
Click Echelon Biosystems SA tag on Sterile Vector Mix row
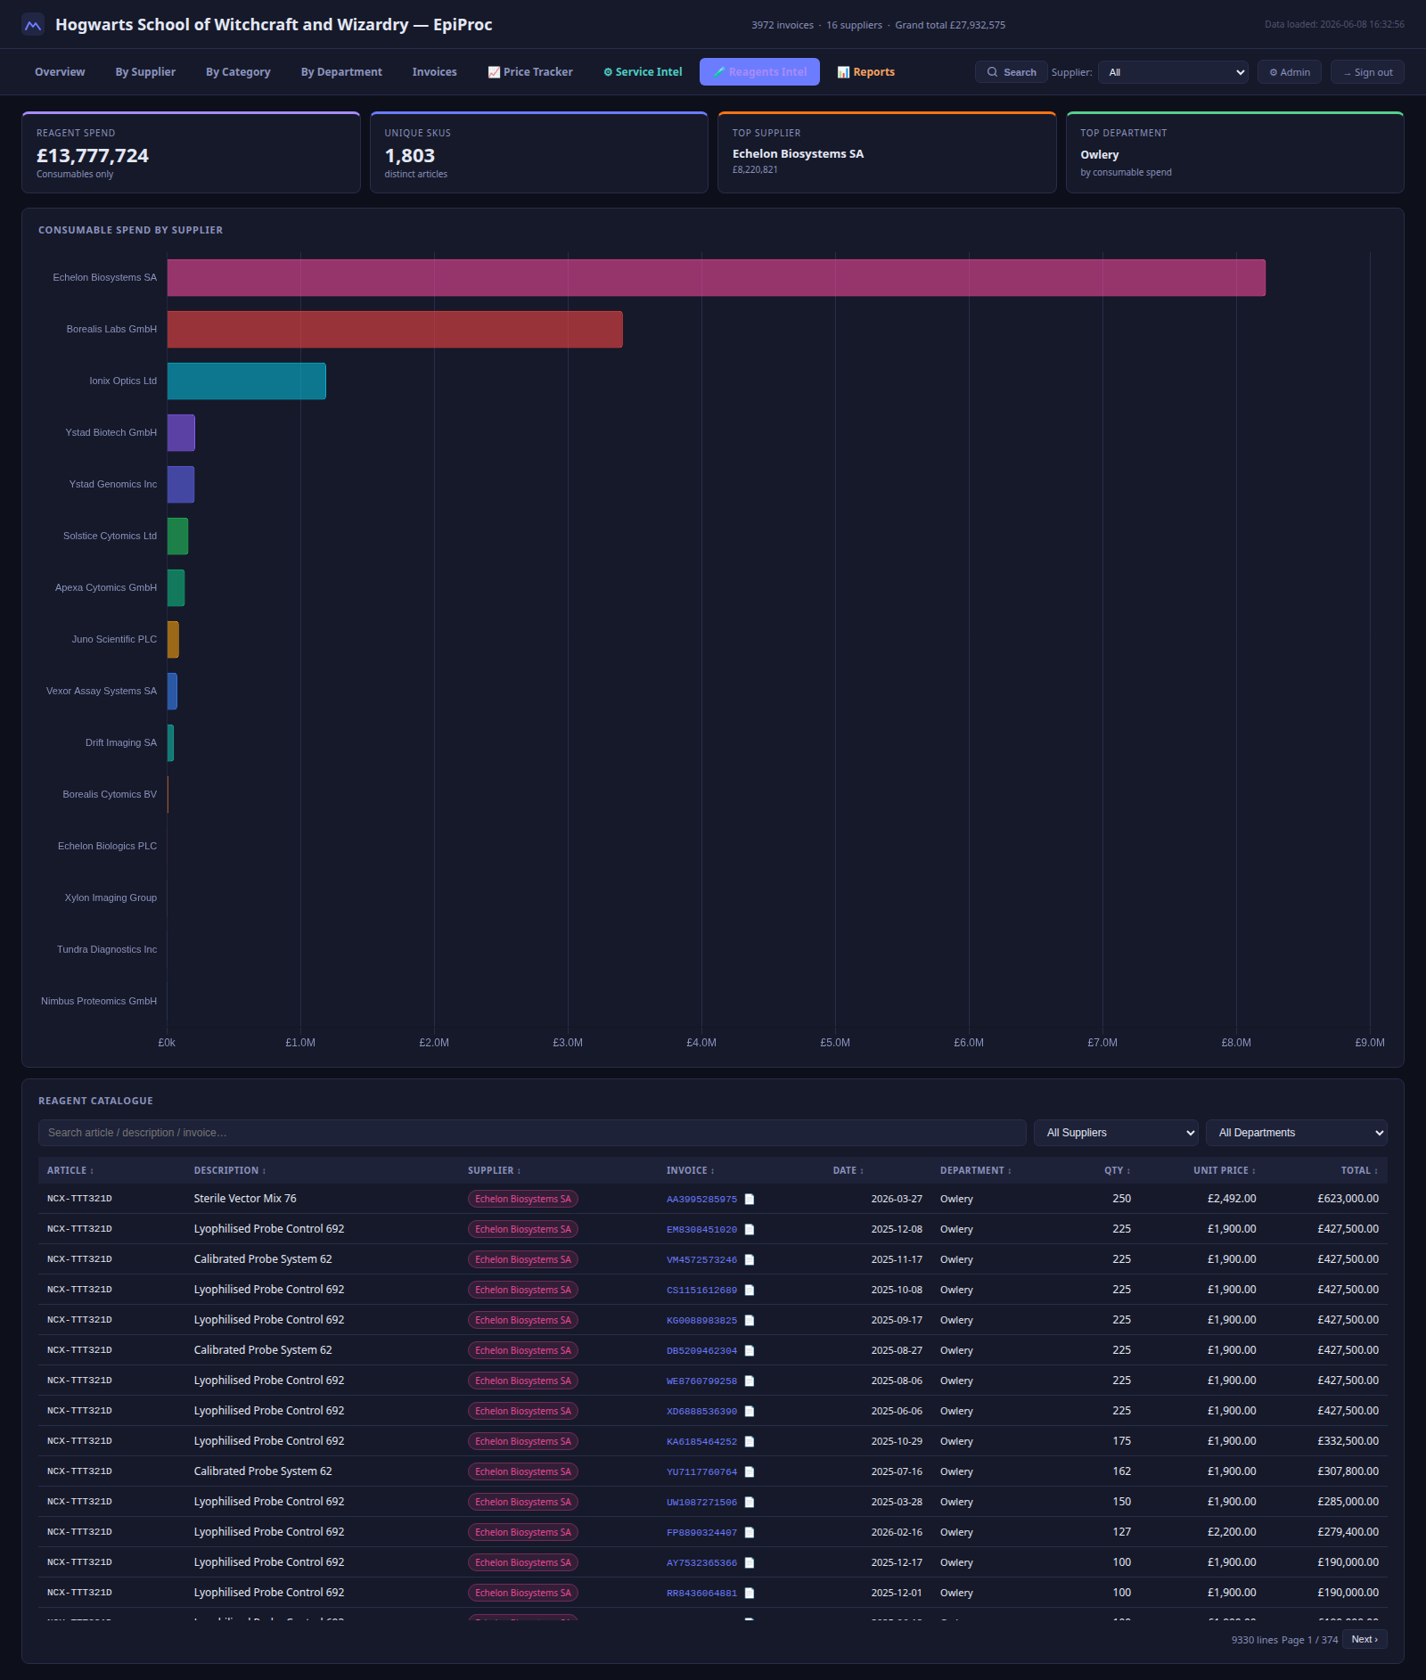pyautogui.click(x=523, y=1199)
